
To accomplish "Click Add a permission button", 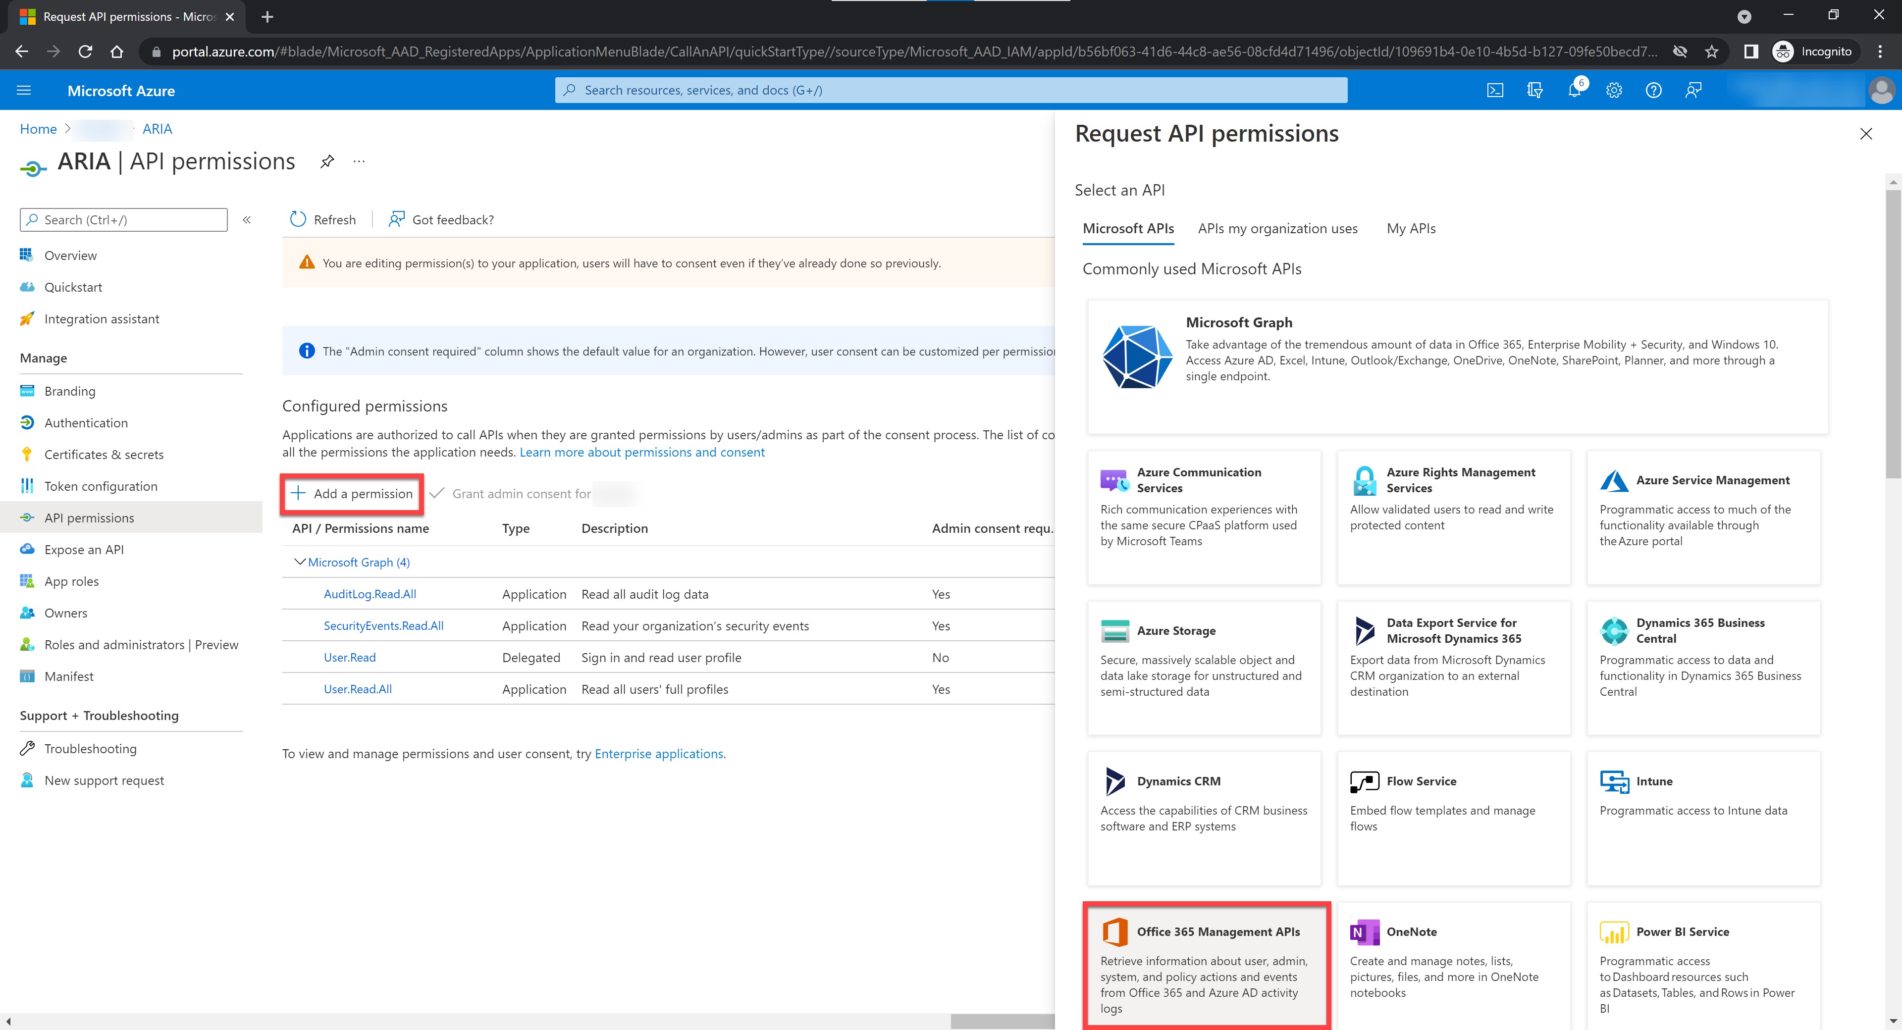I will (x=352, y=493).
